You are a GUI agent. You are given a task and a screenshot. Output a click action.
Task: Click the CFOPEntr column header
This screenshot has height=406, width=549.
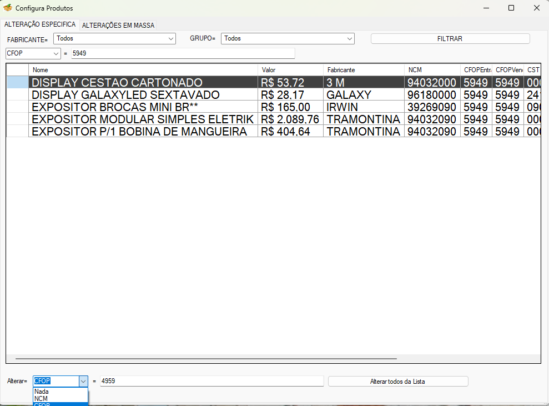coord(476,70)
